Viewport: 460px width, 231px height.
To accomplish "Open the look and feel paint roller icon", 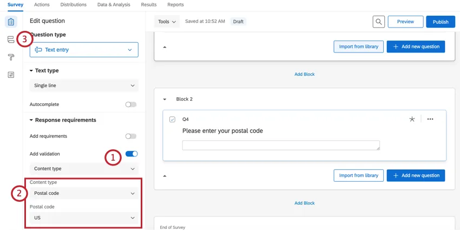I will [x=11, y=57].
